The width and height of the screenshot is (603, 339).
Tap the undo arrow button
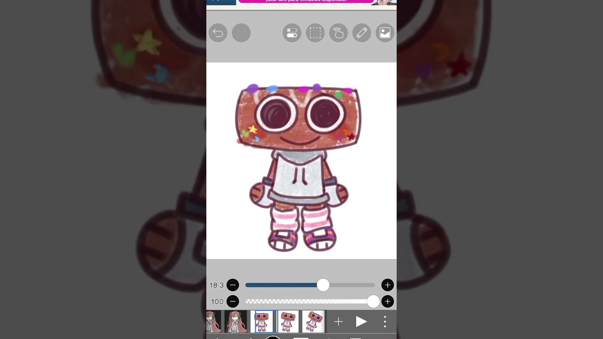tap(218, 33)
